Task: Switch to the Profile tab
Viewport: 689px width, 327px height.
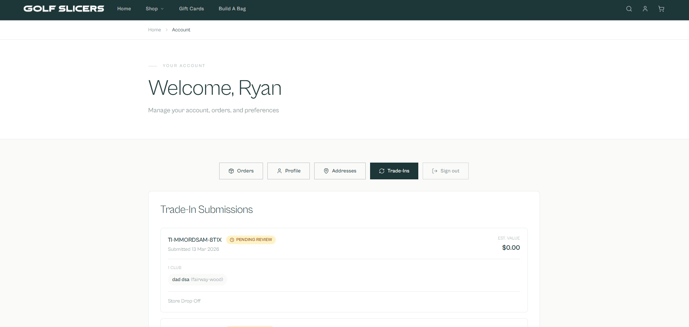Action: (x=289, y=171)
